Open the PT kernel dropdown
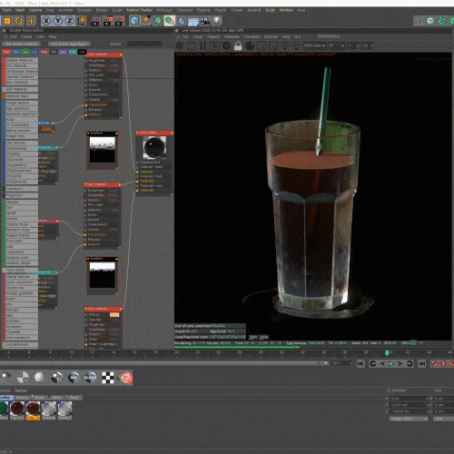The height and width of the screenshot is (454, 454). 336,45
